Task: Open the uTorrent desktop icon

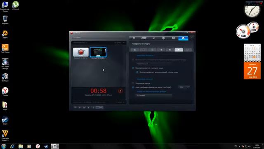Action: [16, 5]
